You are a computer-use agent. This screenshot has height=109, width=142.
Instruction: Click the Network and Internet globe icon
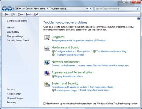(x=47, y=63)
